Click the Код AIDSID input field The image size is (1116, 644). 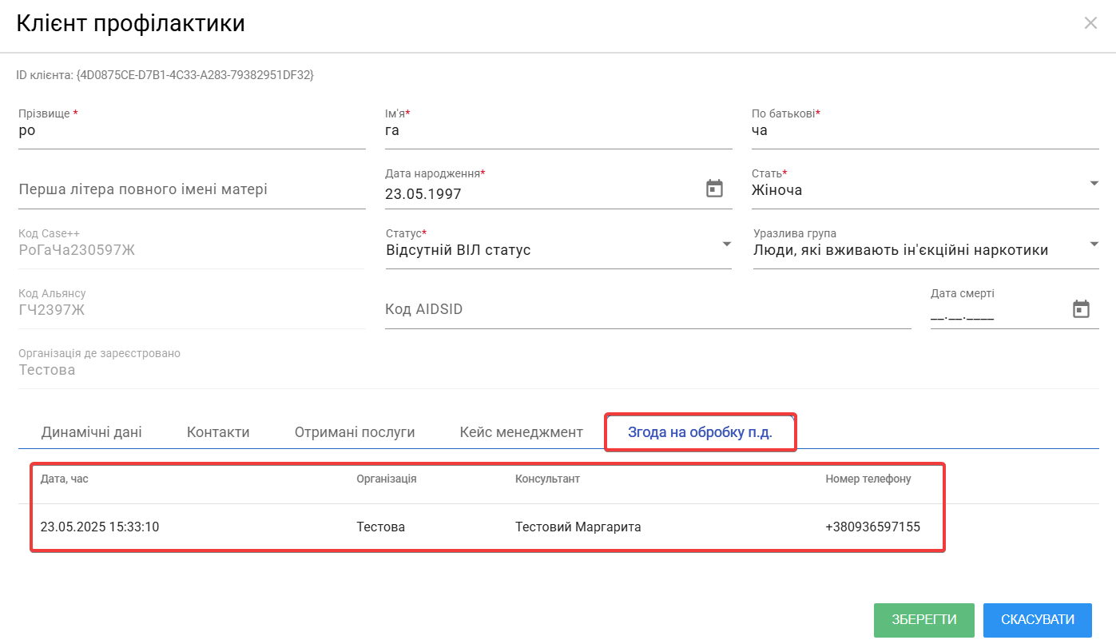point(647,310)
